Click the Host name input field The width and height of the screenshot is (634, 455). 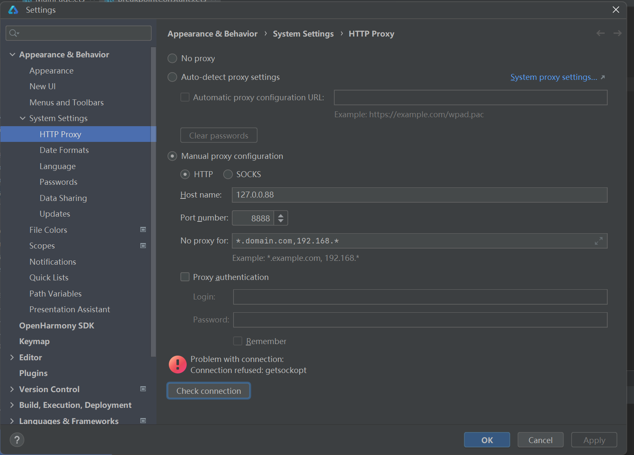click(419, 195)
